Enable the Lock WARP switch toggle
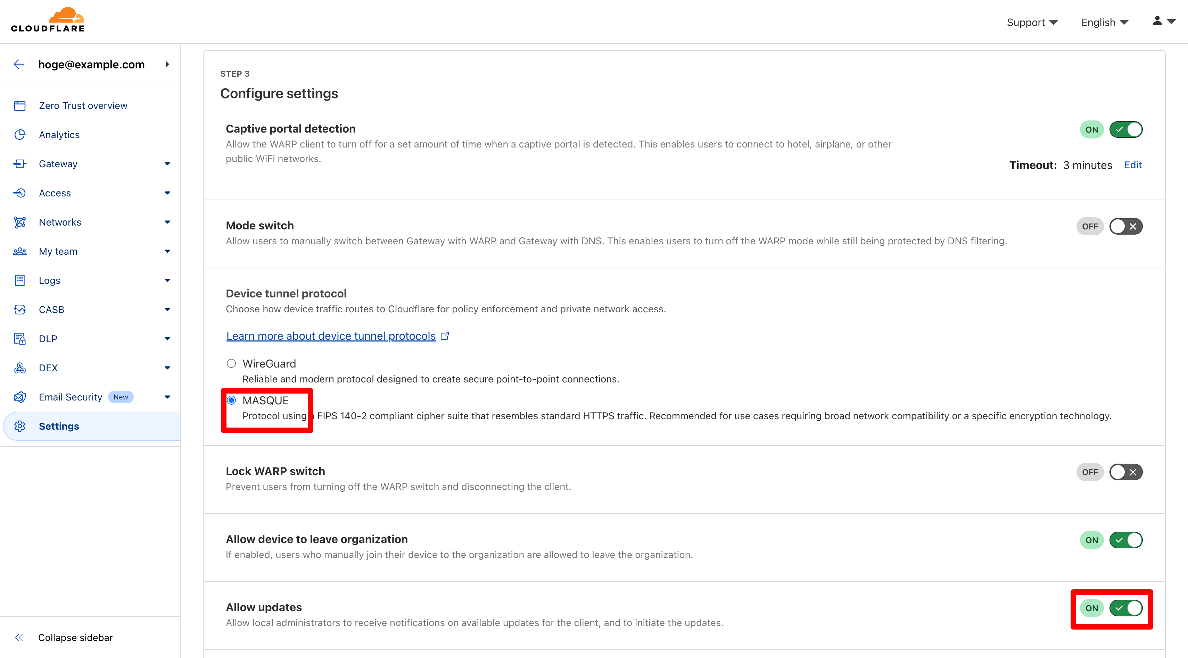This screenshot has height=658, width=1188. click(1125, 472)
